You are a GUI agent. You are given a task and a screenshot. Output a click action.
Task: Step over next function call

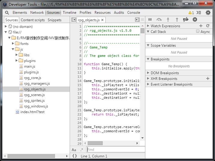pos(159,19)
